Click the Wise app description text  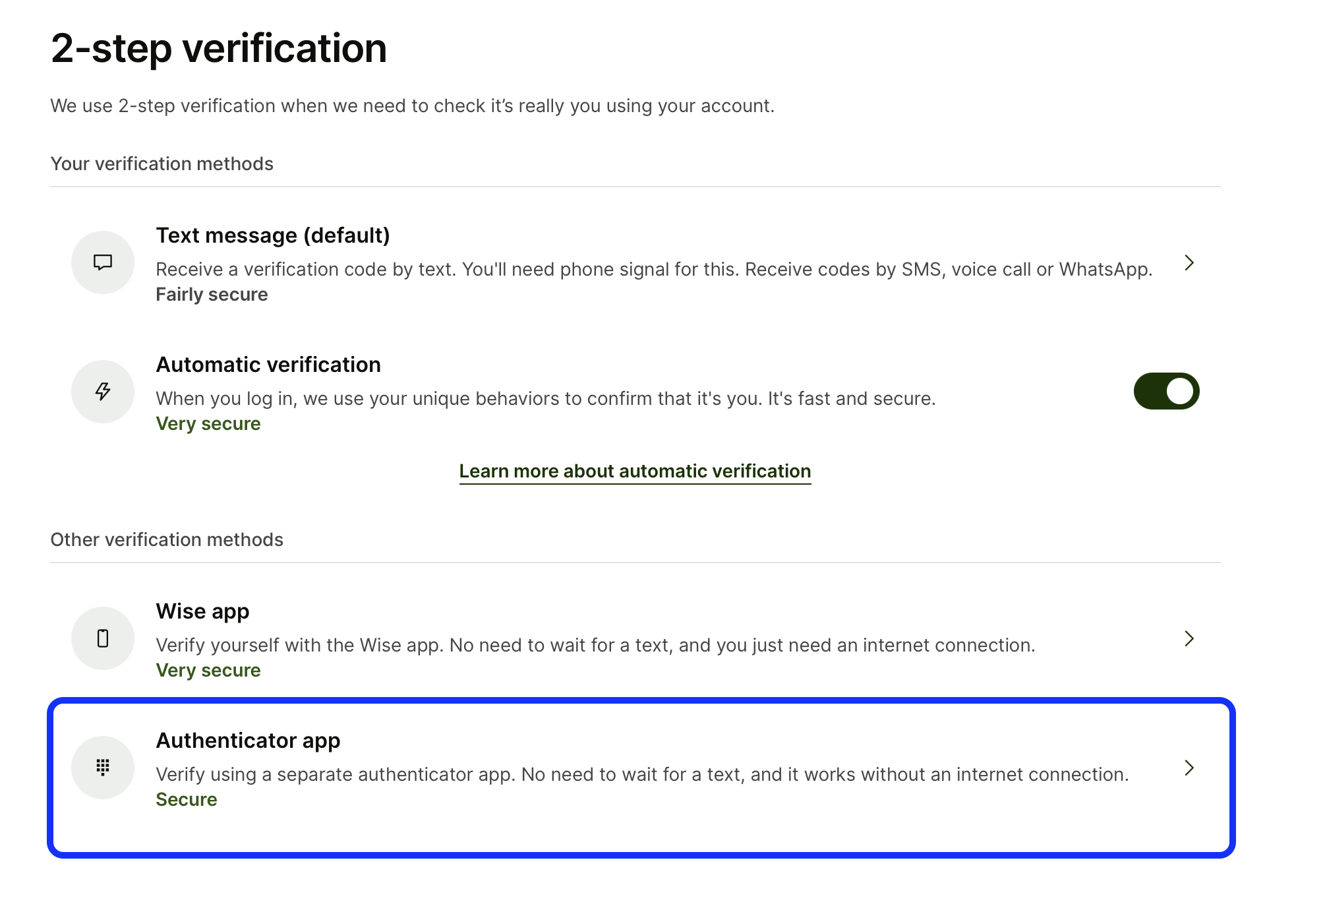[596, 645]
